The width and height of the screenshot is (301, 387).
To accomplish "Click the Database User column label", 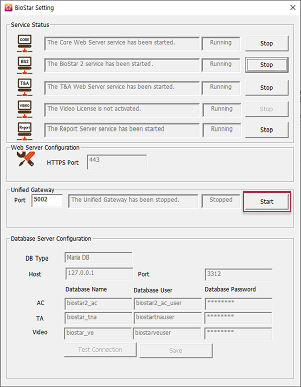I will tap(153, 290).
